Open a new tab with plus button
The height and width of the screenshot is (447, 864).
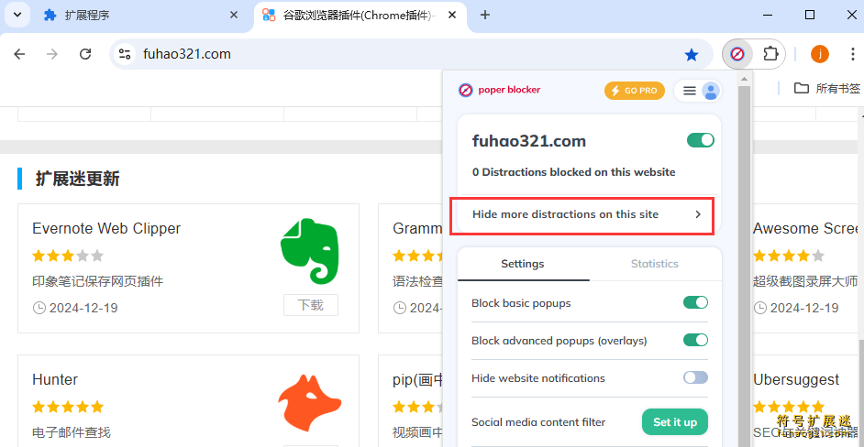point(485,15)
